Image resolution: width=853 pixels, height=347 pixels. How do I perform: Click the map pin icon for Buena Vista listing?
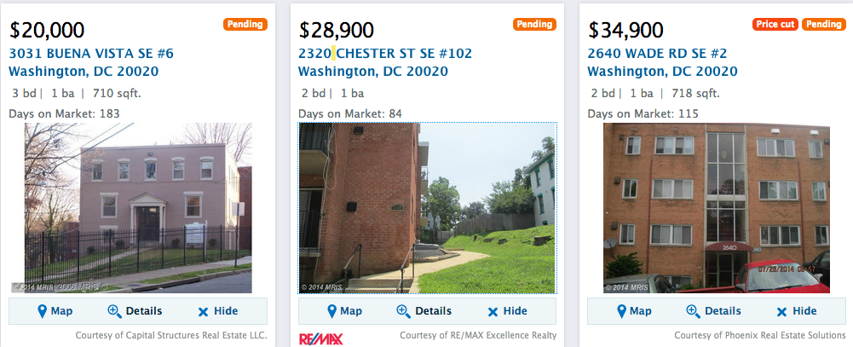tap(42, 311)
